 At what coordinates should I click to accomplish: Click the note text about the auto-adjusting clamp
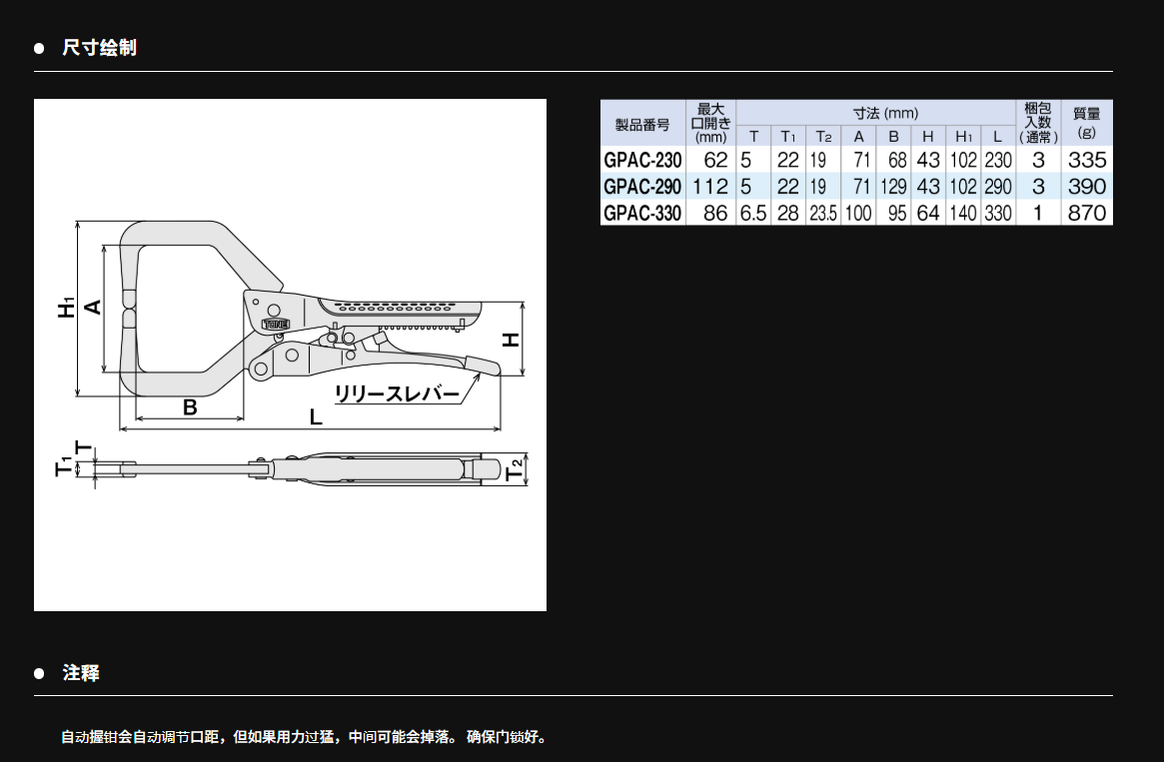pyautogui.click(x=304, y=738)
